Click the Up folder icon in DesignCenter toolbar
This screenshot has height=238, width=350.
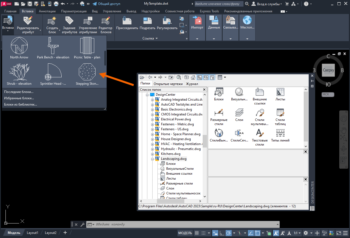[x=171, y=77]
